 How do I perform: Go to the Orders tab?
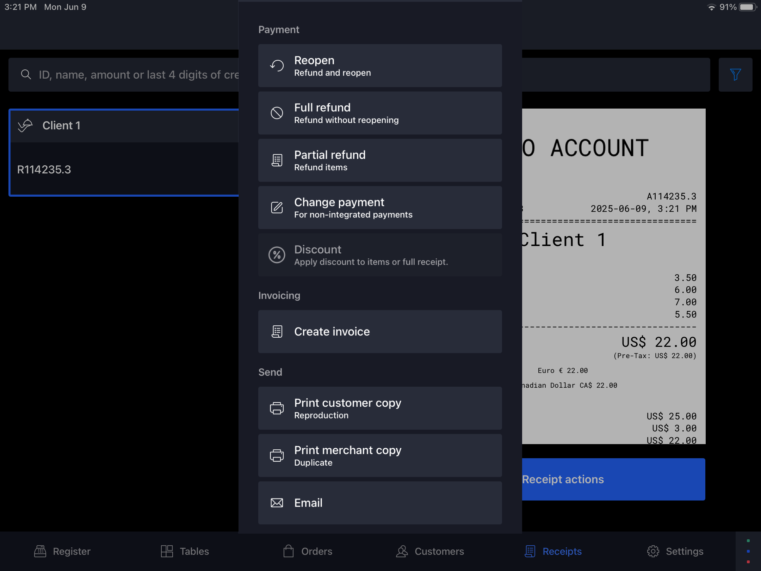click(308, 551)
